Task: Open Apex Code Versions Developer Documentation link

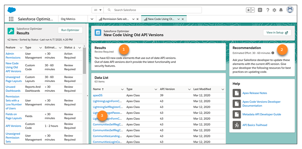Action: coord(261,104)
